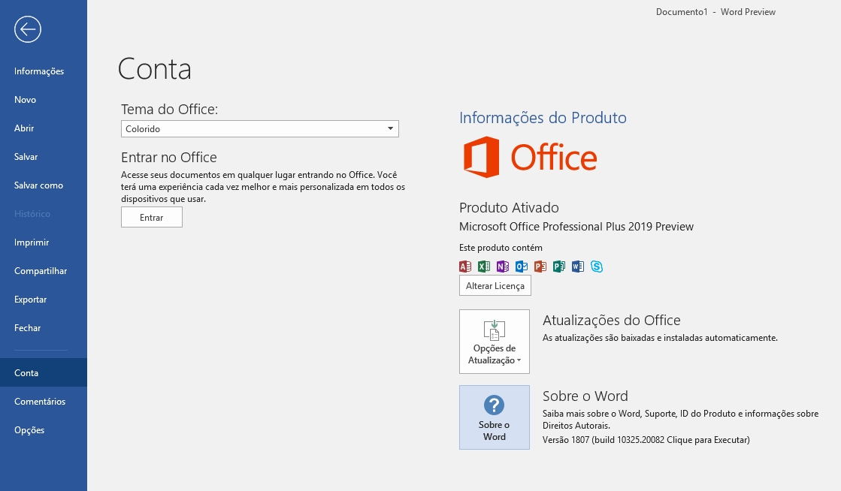The height and width of the screenshot is (491, 841).
Task: Click the Outlook app icon
Action: pos(522,267)
